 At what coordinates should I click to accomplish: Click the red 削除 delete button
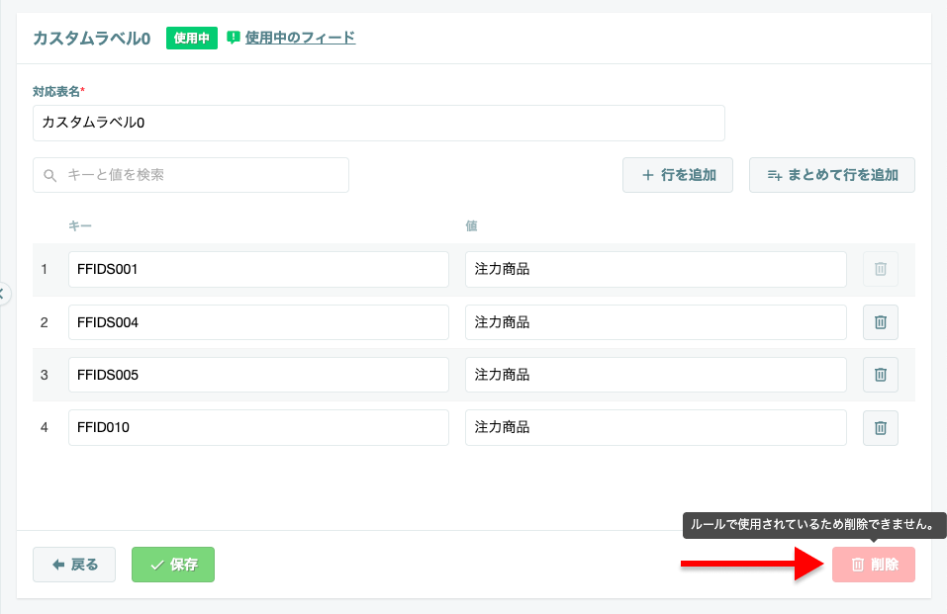[x=874, y=565]
